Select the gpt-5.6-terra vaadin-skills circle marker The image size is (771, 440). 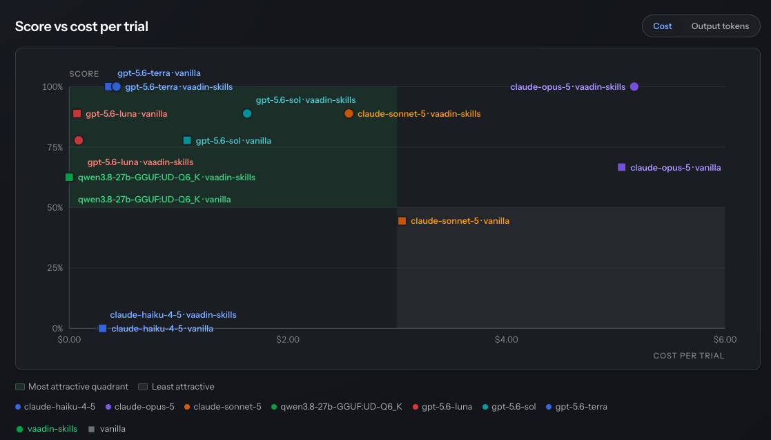click(x=117, y=86)
